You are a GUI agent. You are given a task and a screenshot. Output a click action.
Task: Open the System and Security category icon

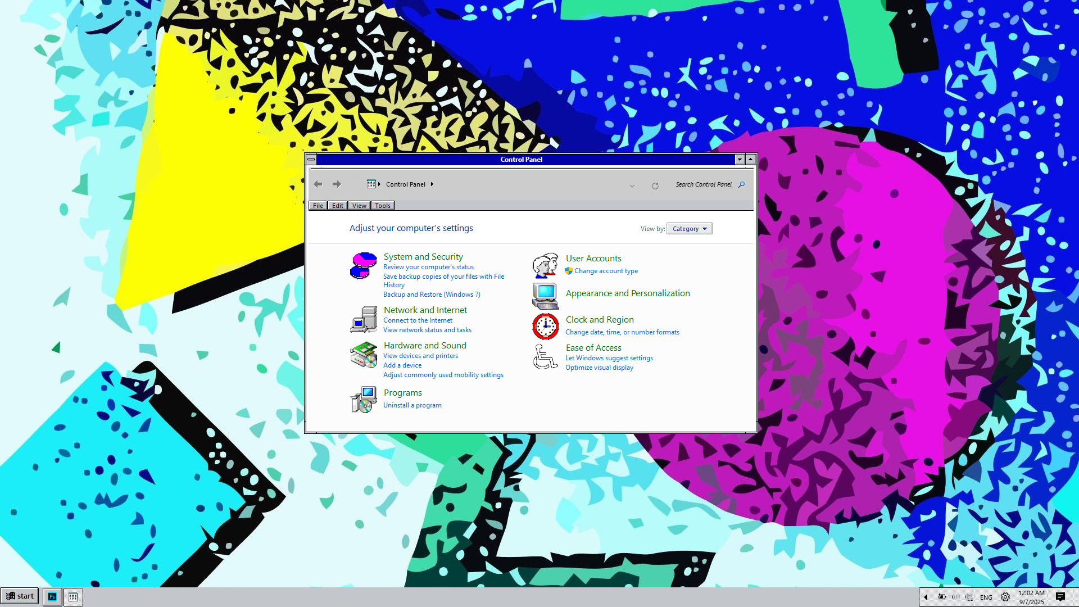tap(363, 266)
